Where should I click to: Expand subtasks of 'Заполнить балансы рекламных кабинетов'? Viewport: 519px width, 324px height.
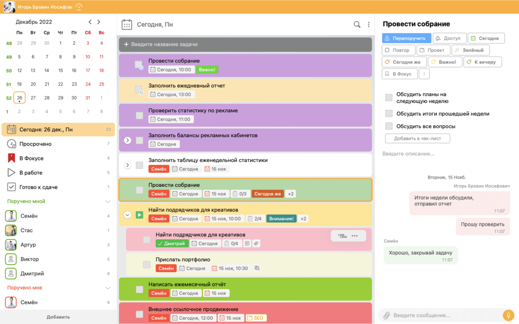127,140
